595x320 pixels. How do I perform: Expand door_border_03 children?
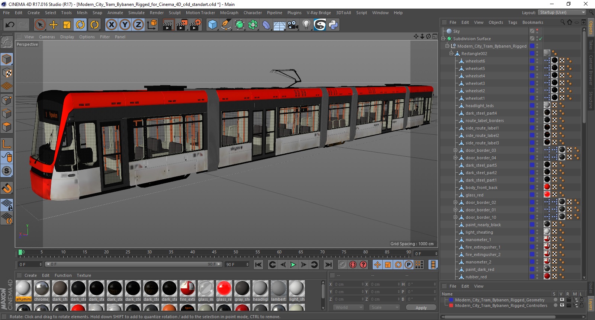coord(456,150)
